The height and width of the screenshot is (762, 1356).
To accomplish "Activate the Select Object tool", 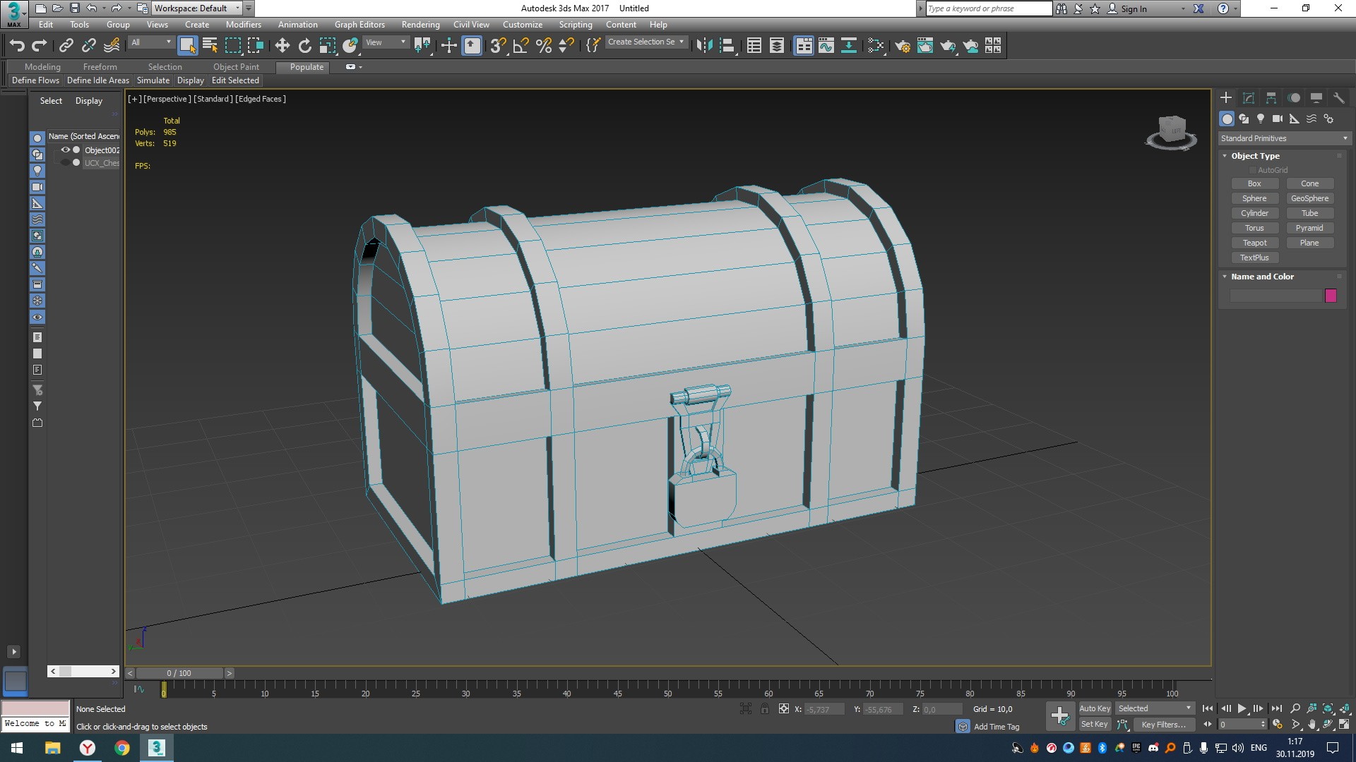I will pos(188,45).
